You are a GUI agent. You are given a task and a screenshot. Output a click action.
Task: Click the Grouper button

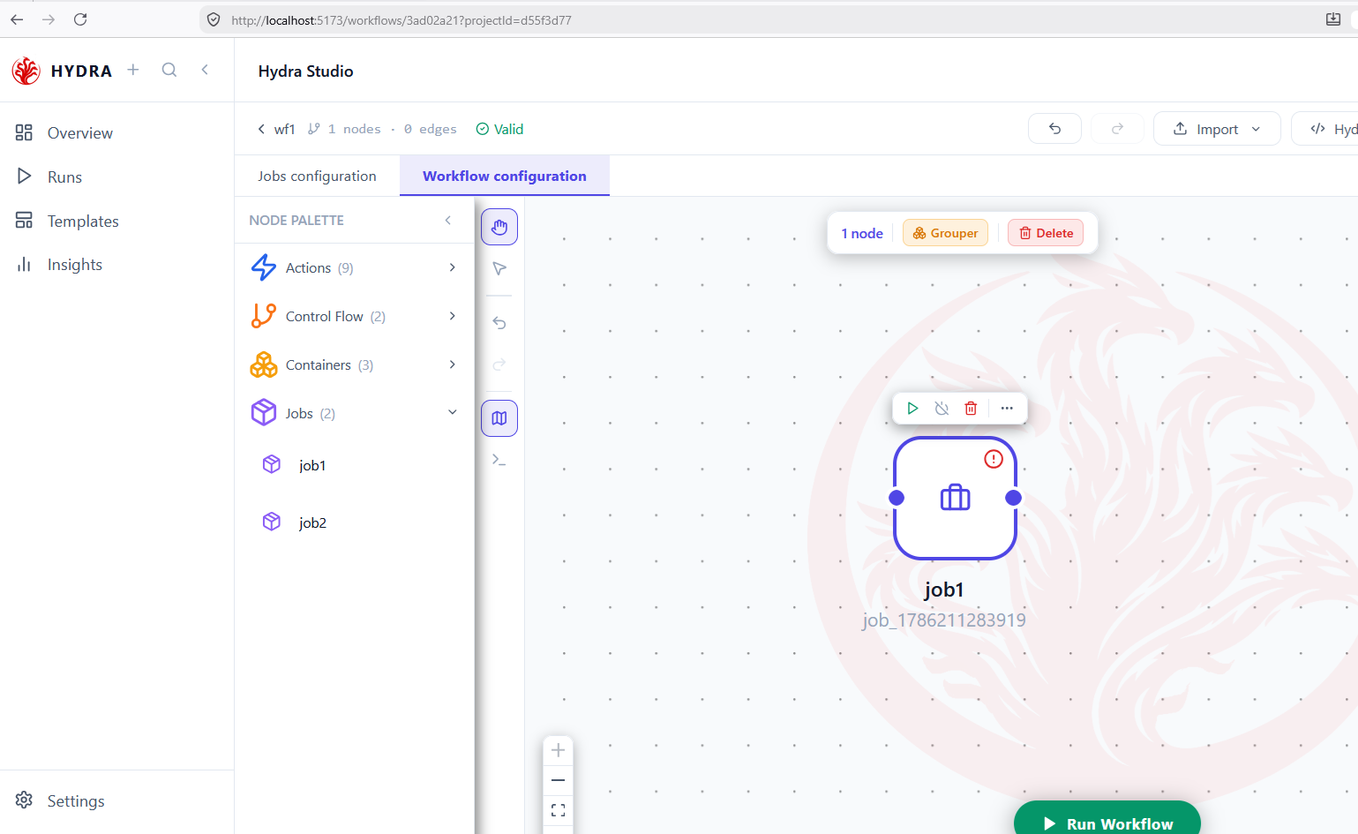(945, 233)
